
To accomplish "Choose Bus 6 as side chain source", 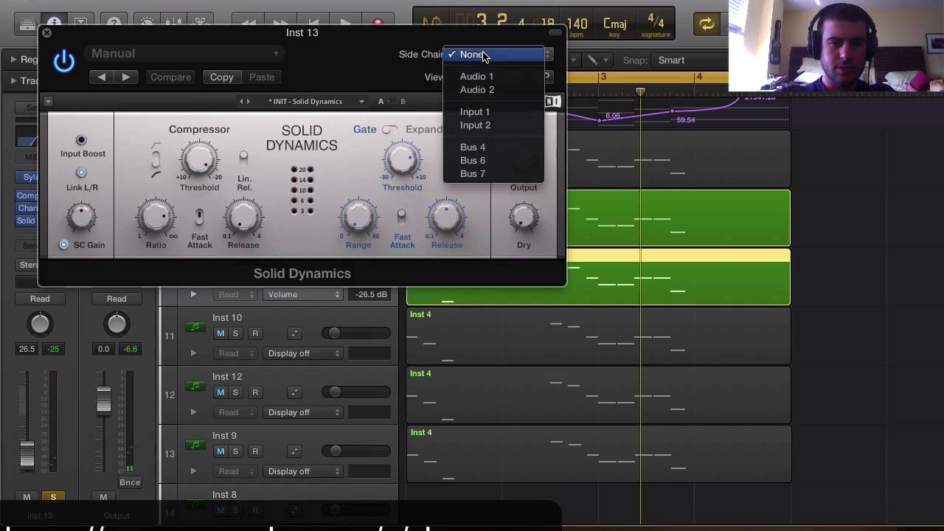I will coord(493,160).
